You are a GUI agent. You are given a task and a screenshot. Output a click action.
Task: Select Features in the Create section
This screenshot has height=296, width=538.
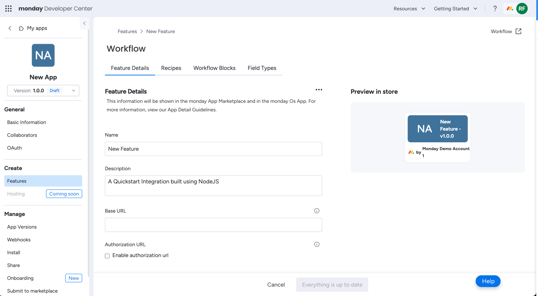coord(43,181)
